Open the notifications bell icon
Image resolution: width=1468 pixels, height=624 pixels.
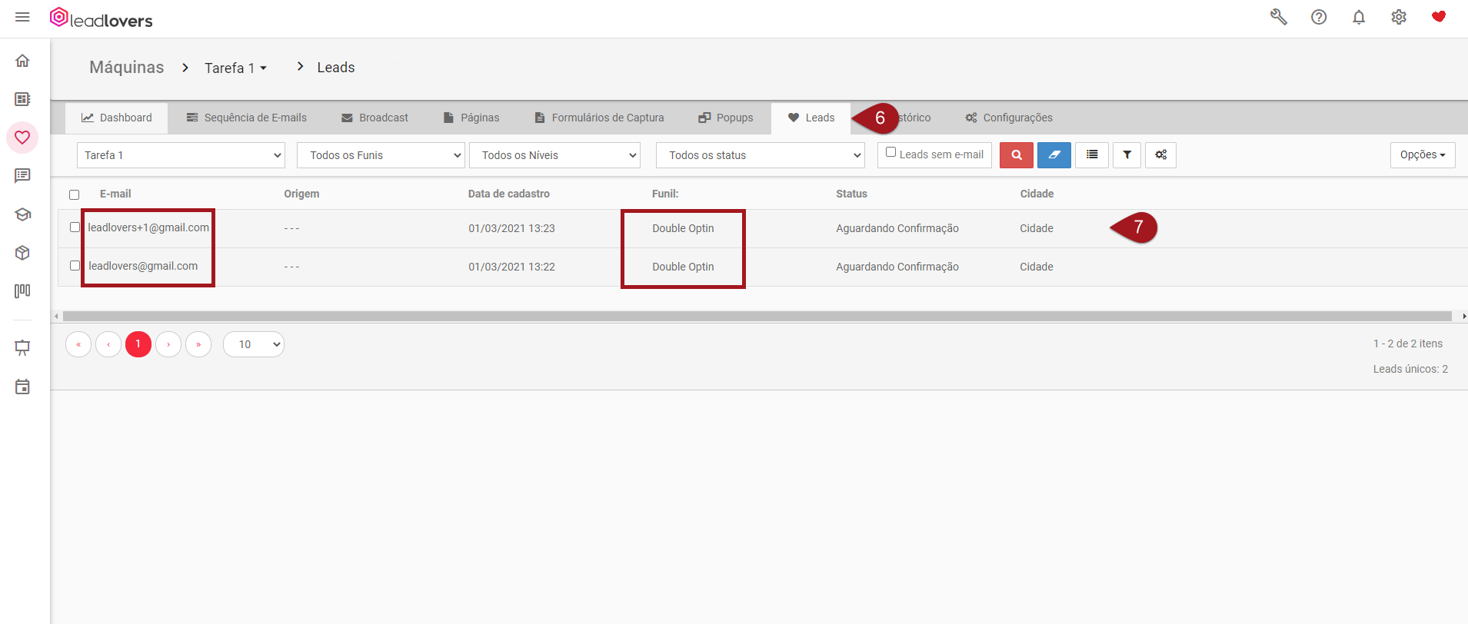tap(1359, 17)
